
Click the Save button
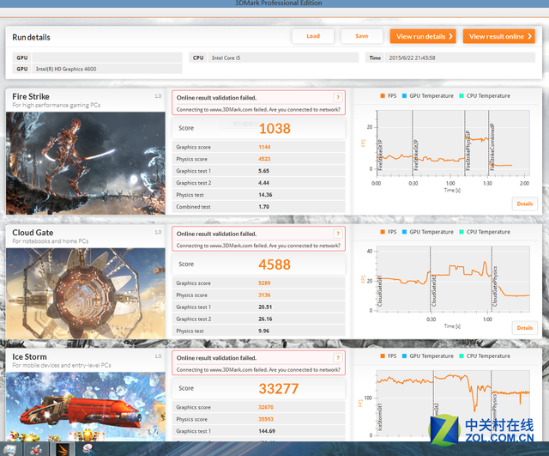click(362, 36)
